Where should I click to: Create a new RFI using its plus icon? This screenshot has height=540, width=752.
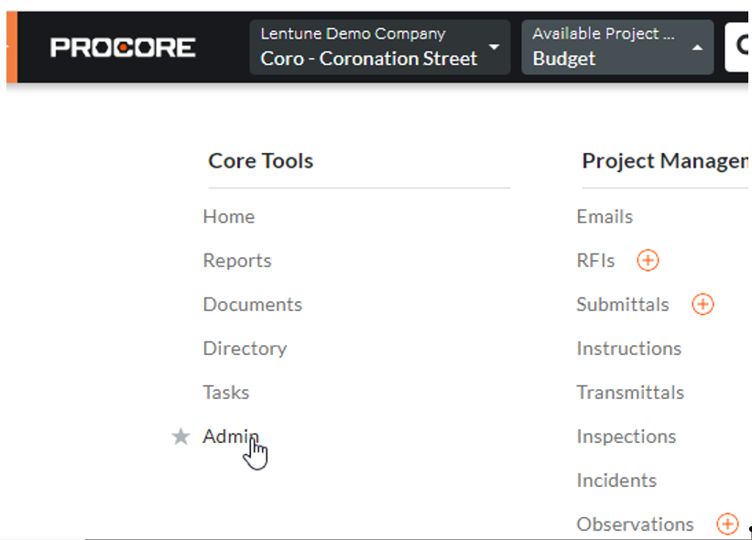pos(648,261)
